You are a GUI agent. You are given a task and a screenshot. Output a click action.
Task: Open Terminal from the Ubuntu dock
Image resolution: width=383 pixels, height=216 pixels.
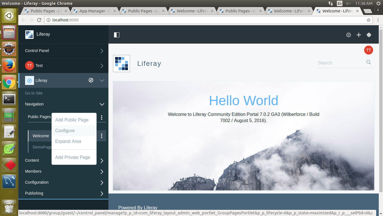9,99
